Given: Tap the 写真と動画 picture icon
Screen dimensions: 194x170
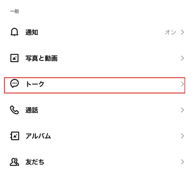Looking at the screenshot, I should [14, 58].
